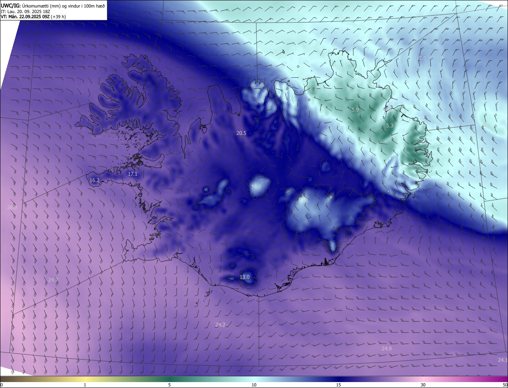Click the dark green part of the color scale above 5

(169, 379)
